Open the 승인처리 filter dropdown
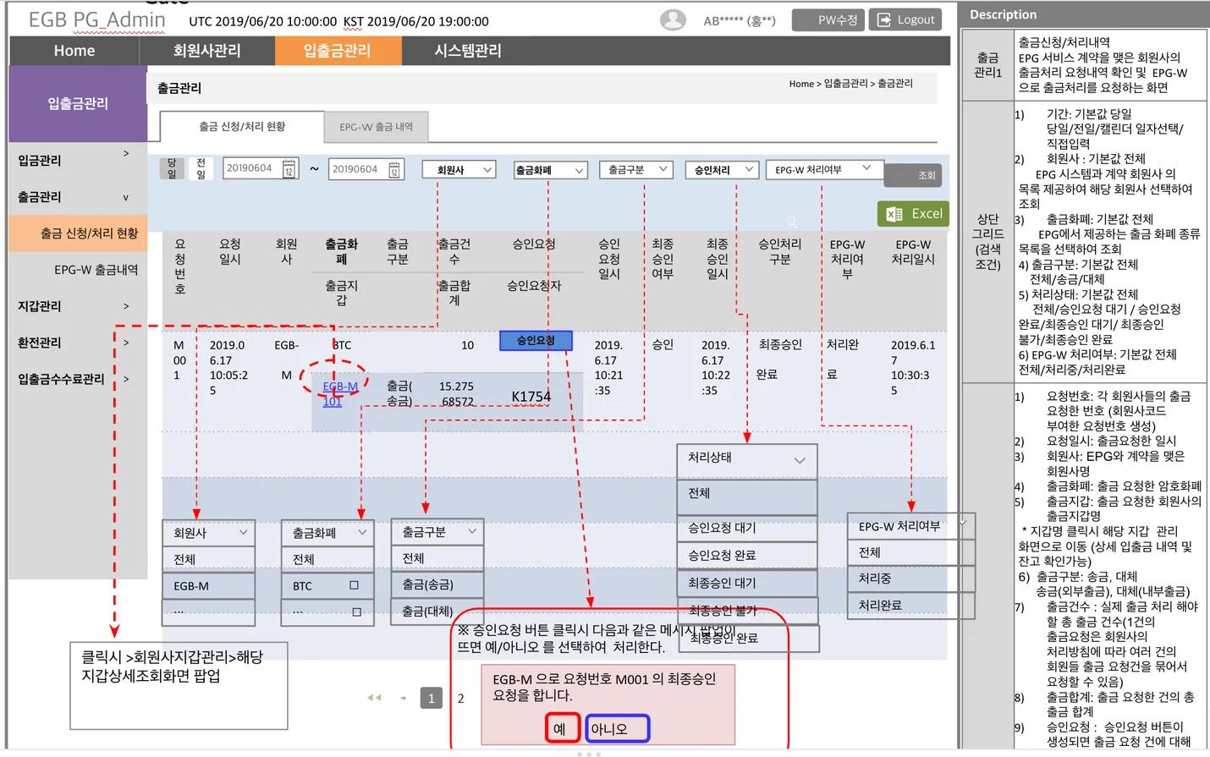 pyautogui.click(x=722, y=170)
